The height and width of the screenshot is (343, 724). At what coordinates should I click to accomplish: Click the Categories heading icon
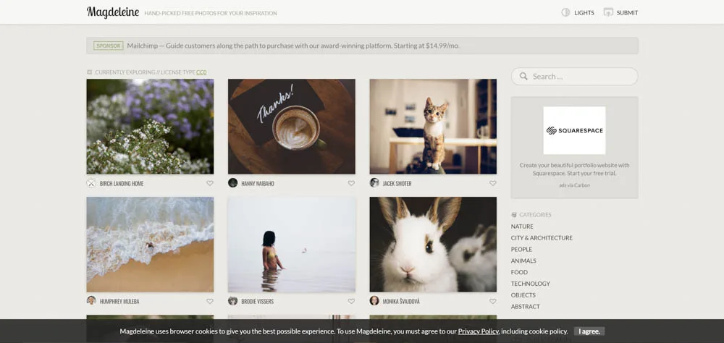(514, 215)
